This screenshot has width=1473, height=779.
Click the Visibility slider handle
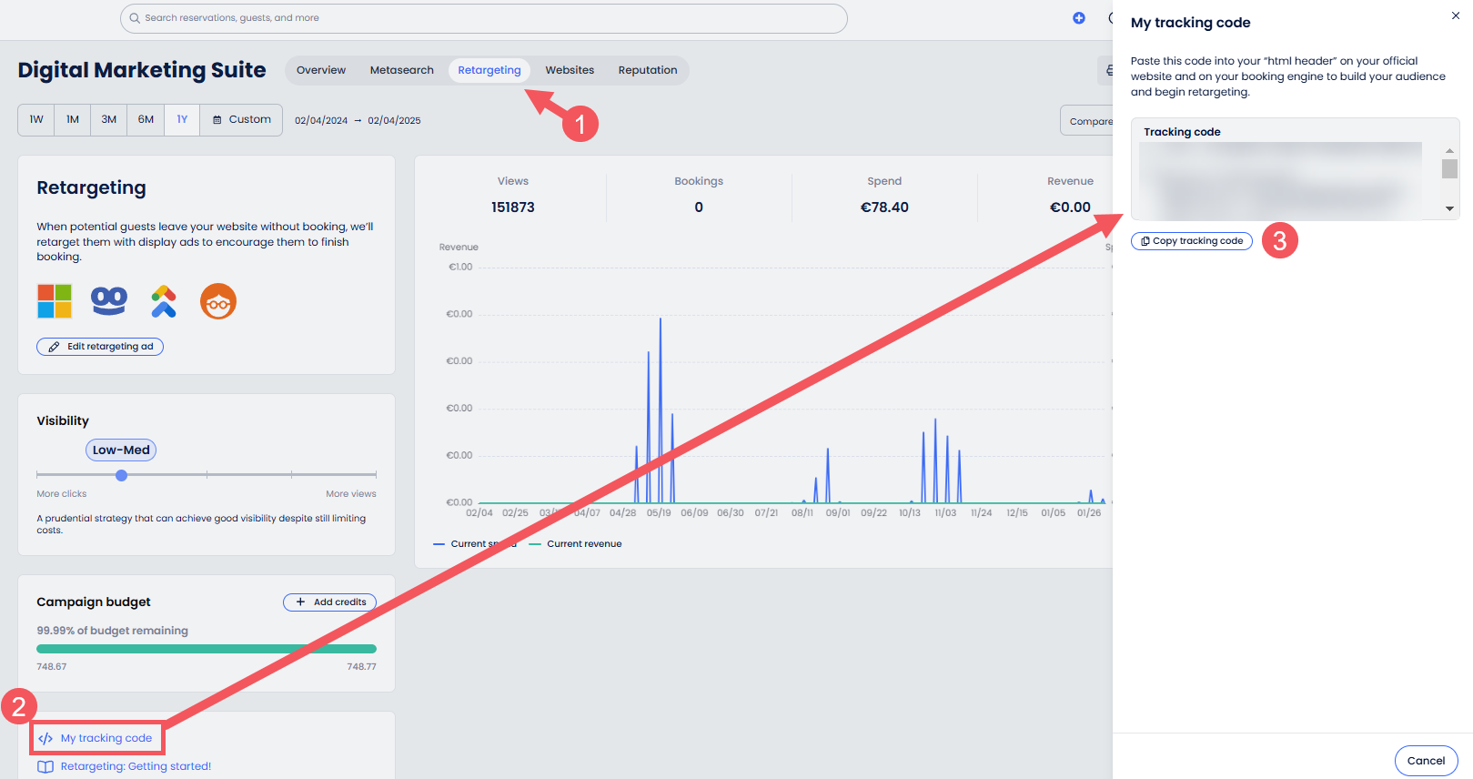coord(121,475)
